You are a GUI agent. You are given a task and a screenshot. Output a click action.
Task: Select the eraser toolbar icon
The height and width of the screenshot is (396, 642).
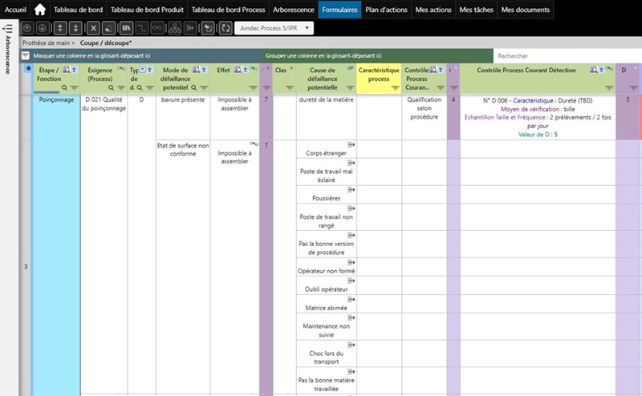[108, 28]
